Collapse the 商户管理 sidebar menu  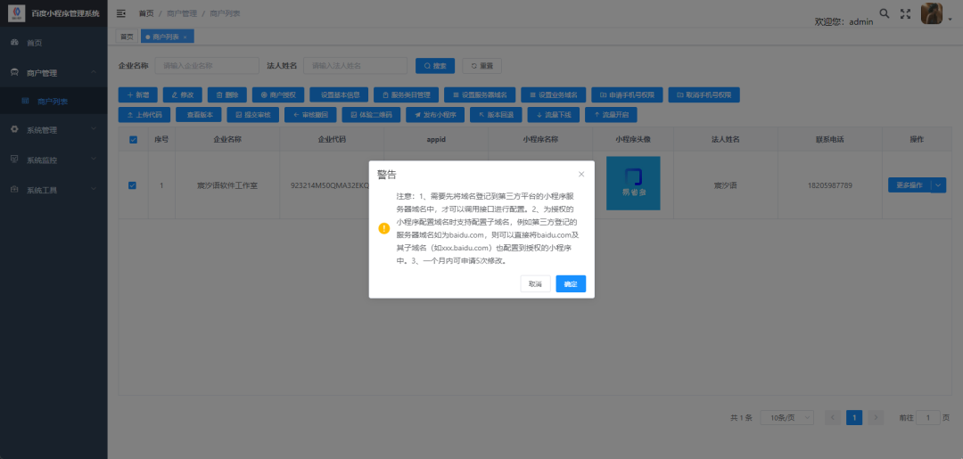coord(53,73)
